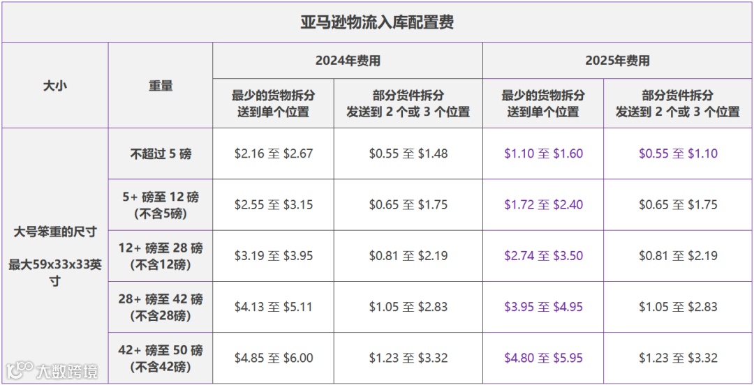Pick the purple '$1.72 至 $2.40' fee
The height and width of the screenshot is (385, 754).
pyautogui.click(x=543, y=205)
